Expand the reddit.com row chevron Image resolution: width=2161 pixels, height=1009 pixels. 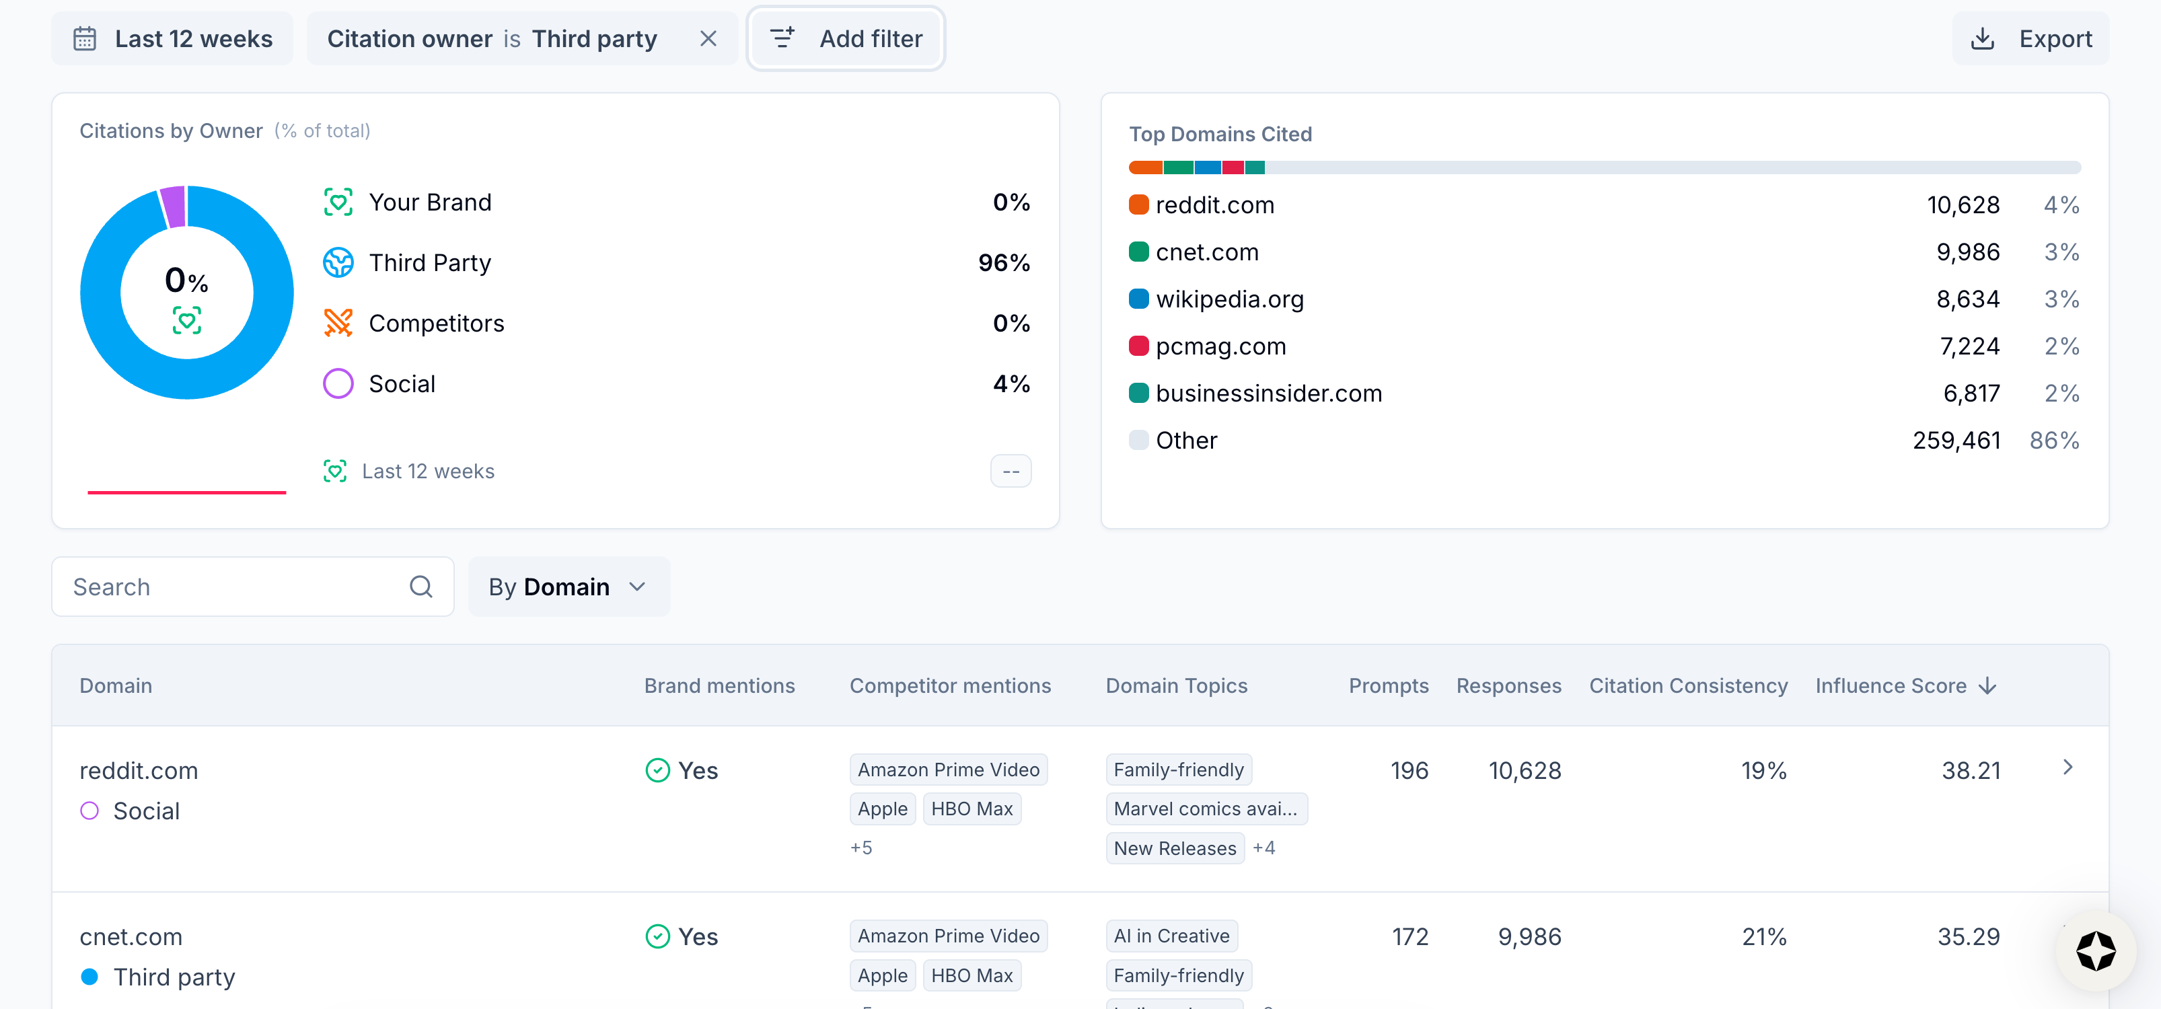[2067, 768]
